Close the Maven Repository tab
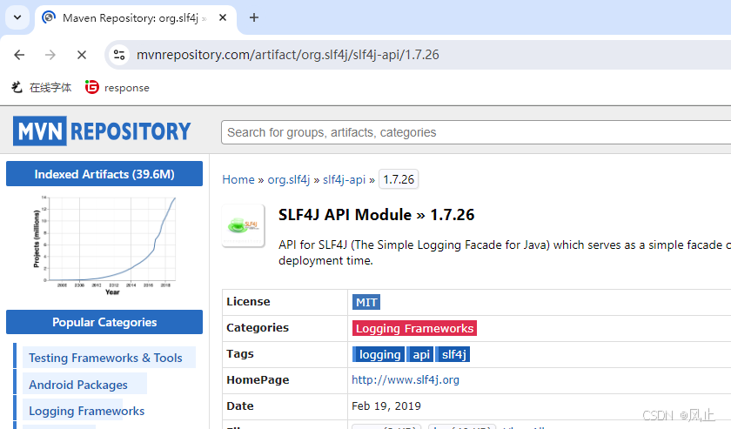 point(223,17)
